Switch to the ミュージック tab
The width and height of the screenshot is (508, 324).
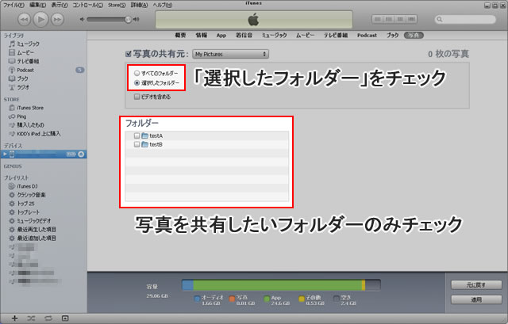(x=274, y=35)
